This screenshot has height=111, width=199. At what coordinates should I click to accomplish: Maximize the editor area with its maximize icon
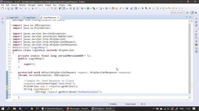coord(190,17)
